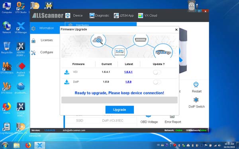The image size is (239, 149).
Task: Open the Device menu label
Action: (x=78, y=15)
